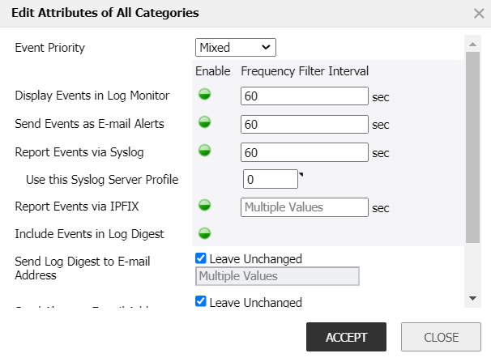
Task: Click the CLOSE button
Action: (441, 337)
